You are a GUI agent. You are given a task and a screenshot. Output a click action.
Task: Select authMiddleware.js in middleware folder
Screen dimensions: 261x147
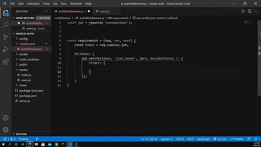click(32, 49)
